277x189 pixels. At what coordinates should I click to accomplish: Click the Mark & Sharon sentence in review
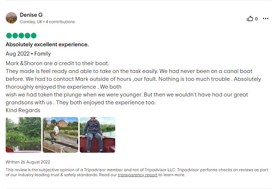coord(57,63)
